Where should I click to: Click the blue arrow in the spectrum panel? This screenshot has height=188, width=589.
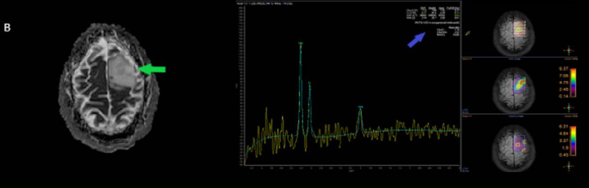click(416, 39)
